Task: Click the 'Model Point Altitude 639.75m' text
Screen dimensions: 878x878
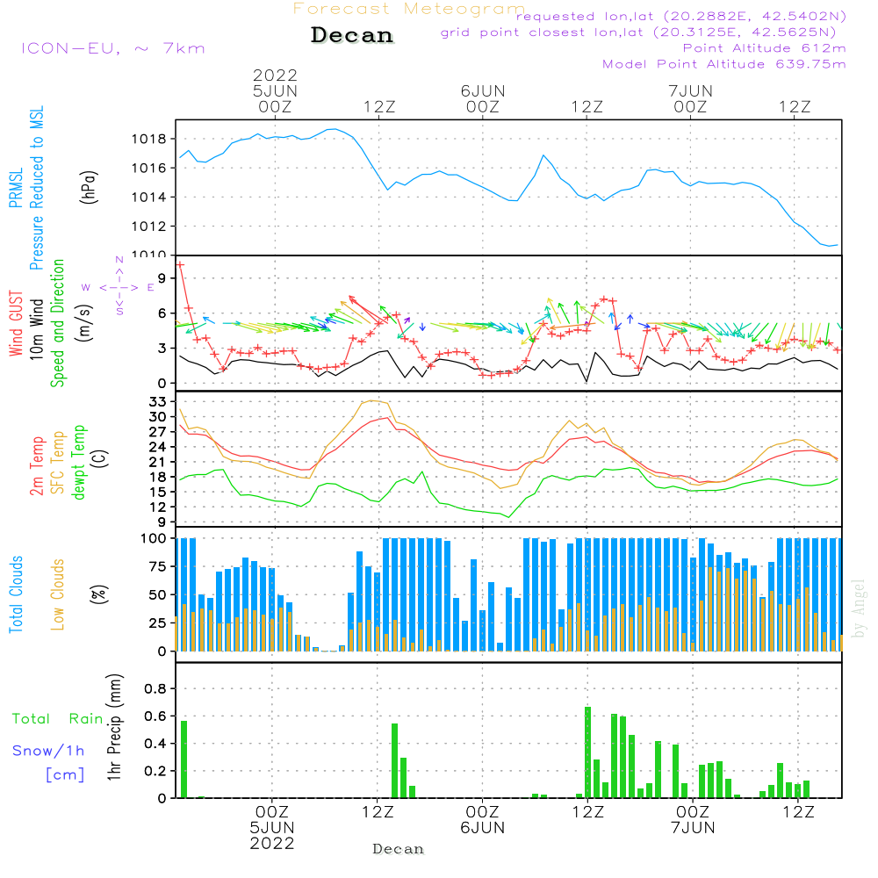Action: tap(724, 64)
